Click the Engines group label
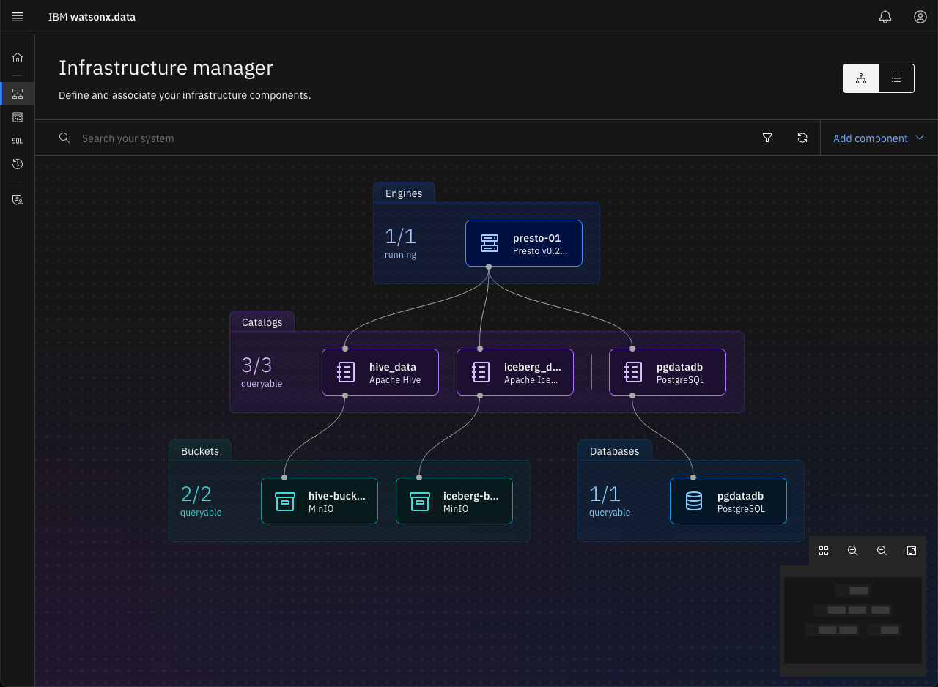This screenshot has height=687, width=938. click(x=404, y=193)
